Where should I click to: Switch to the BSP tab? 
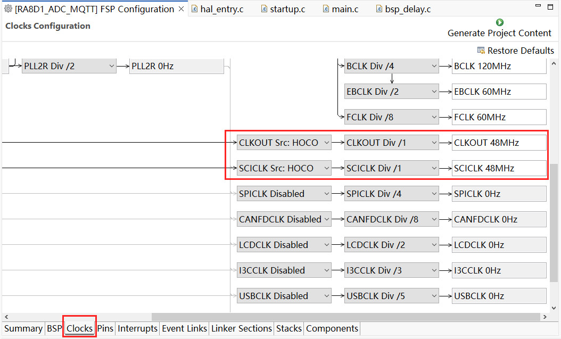click(54, 328)
